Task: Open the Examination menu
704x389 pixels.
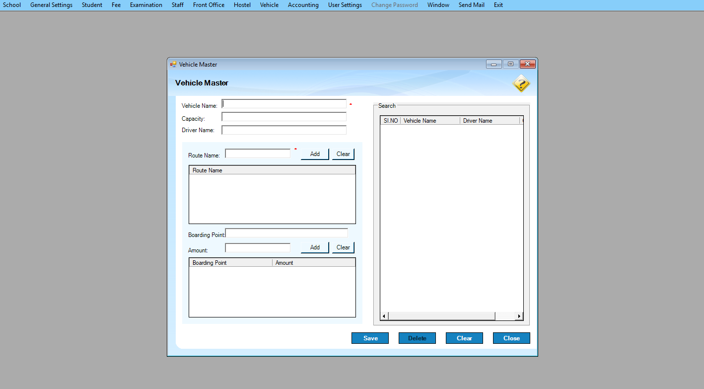Action: pos(146,5)
